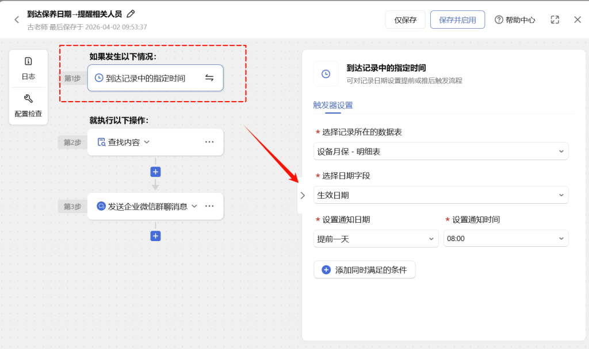Viewport: 589px width, 349px height.
Task: Close the workflow editor
Action: point(577,20)
